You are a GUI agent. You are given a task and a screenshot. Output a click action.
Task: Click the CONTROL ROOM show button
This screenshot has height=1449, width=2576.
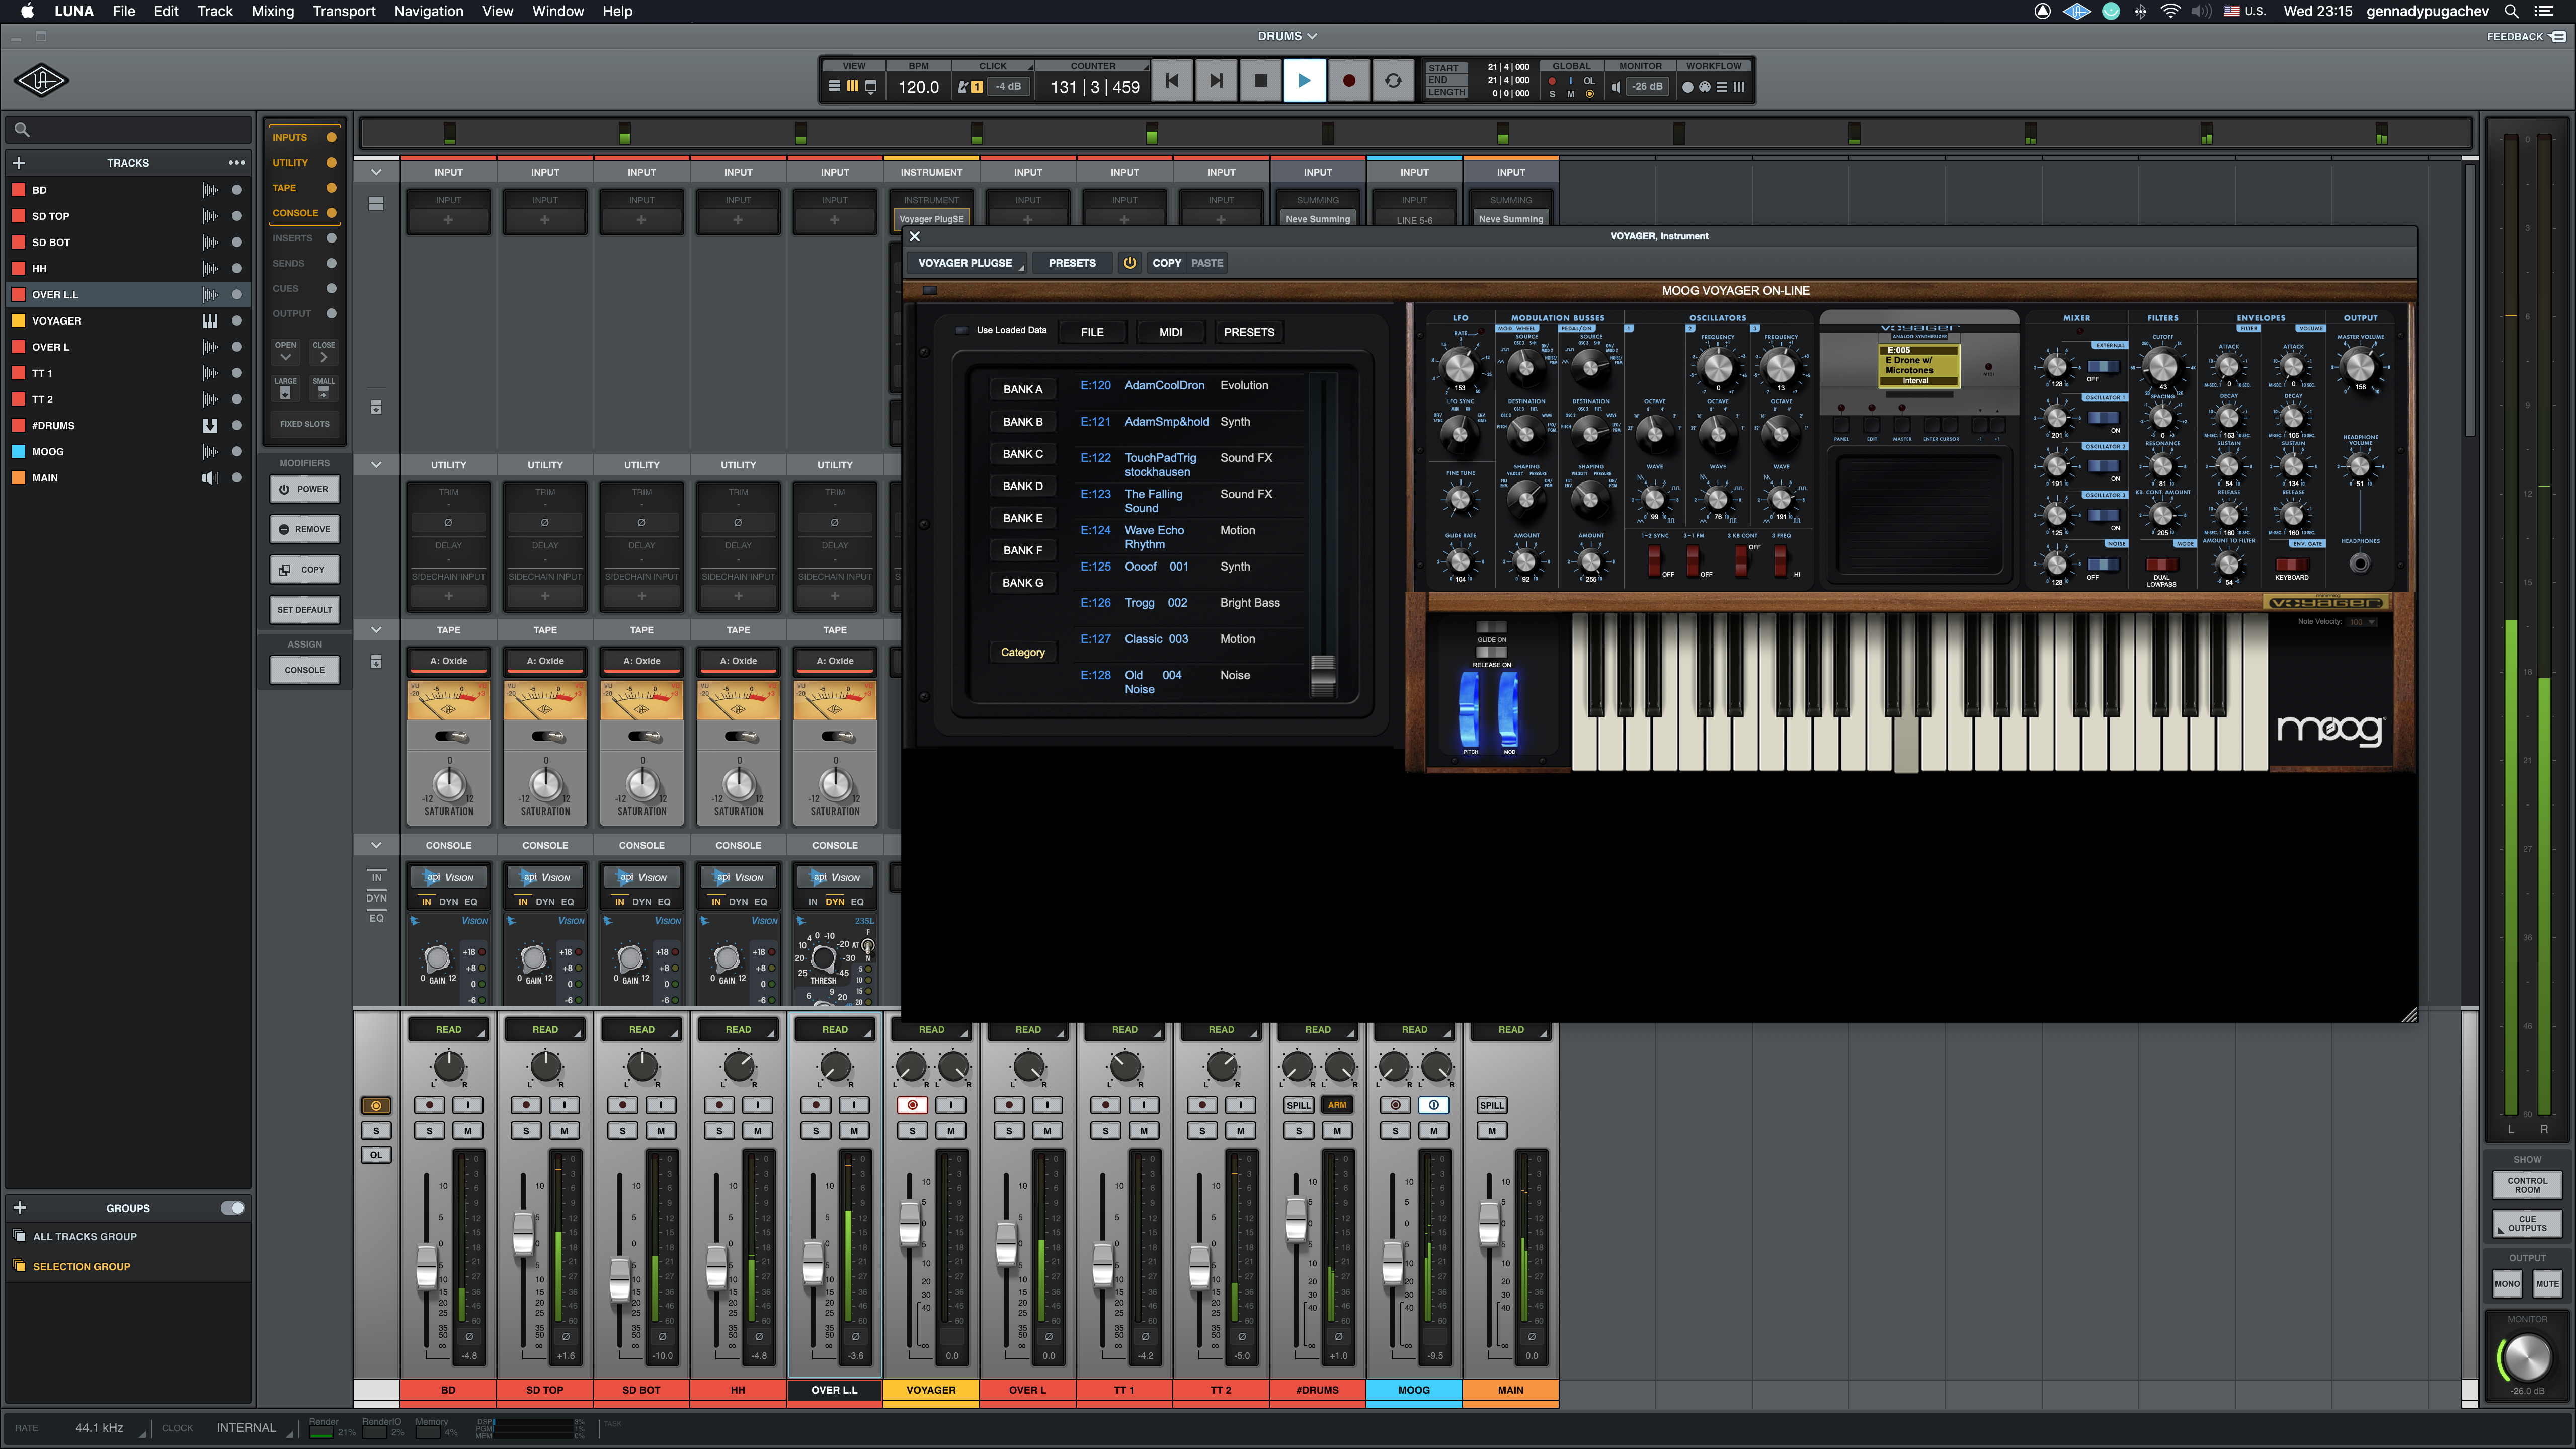[x=2526, y=1186]
